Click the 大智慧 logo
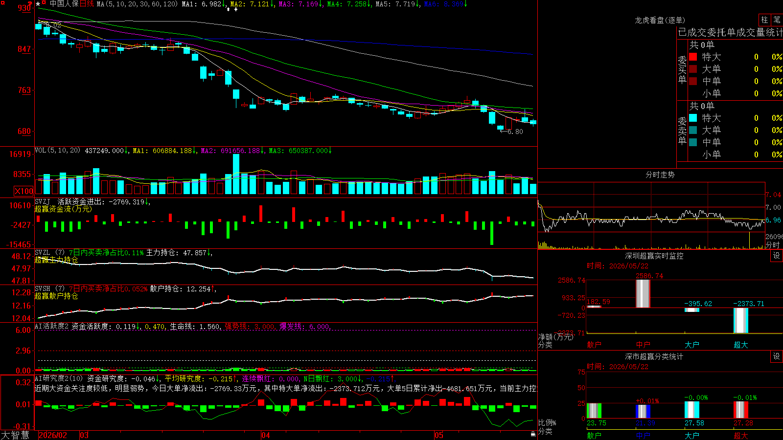The image size is (783, 440). [15, 435]
